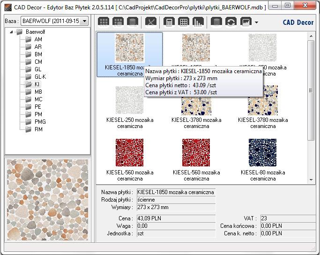Screen dimensions: 320x255
Task: Open the calculator tool icon
Action: (x=169, y=22)
